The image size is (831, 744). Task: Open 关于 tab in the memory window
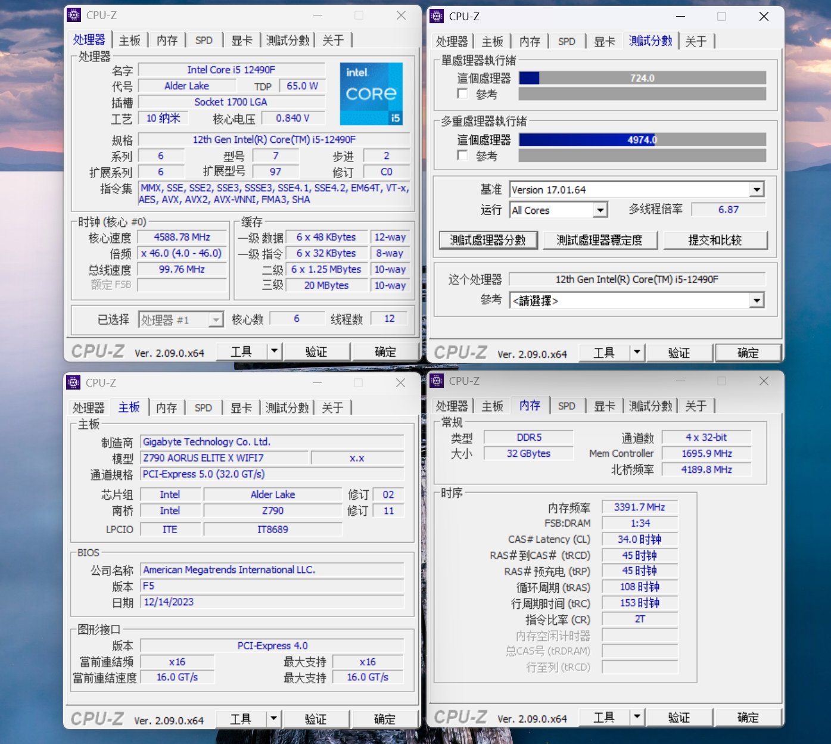tap(696, 406)
